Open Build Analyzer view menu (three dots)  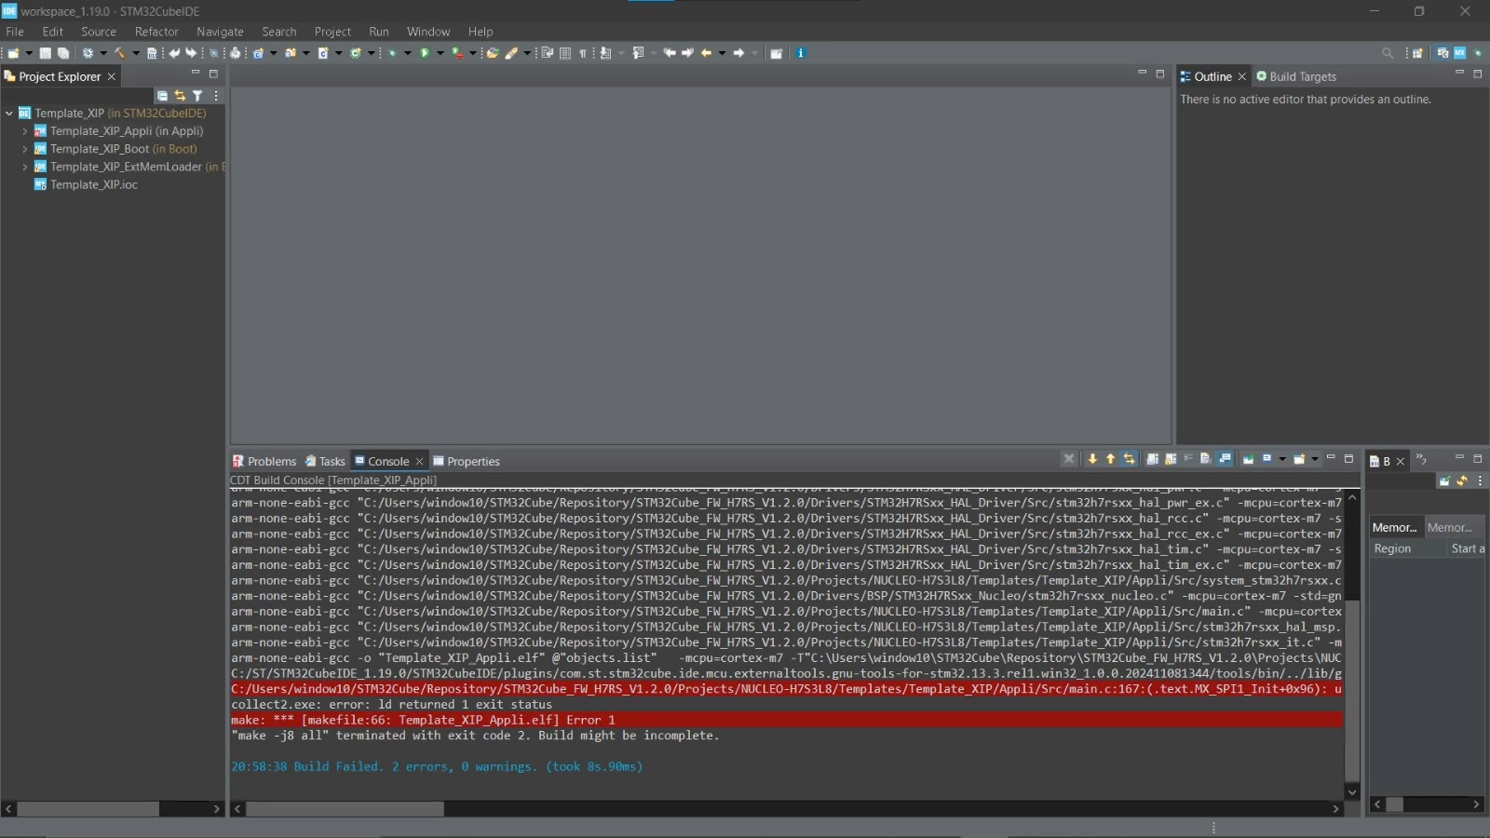coord(1480,480)
